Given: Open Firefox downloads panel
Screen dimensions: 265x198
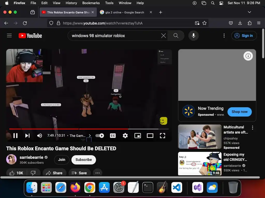Looking at the screenshot, I should [240, 23].
